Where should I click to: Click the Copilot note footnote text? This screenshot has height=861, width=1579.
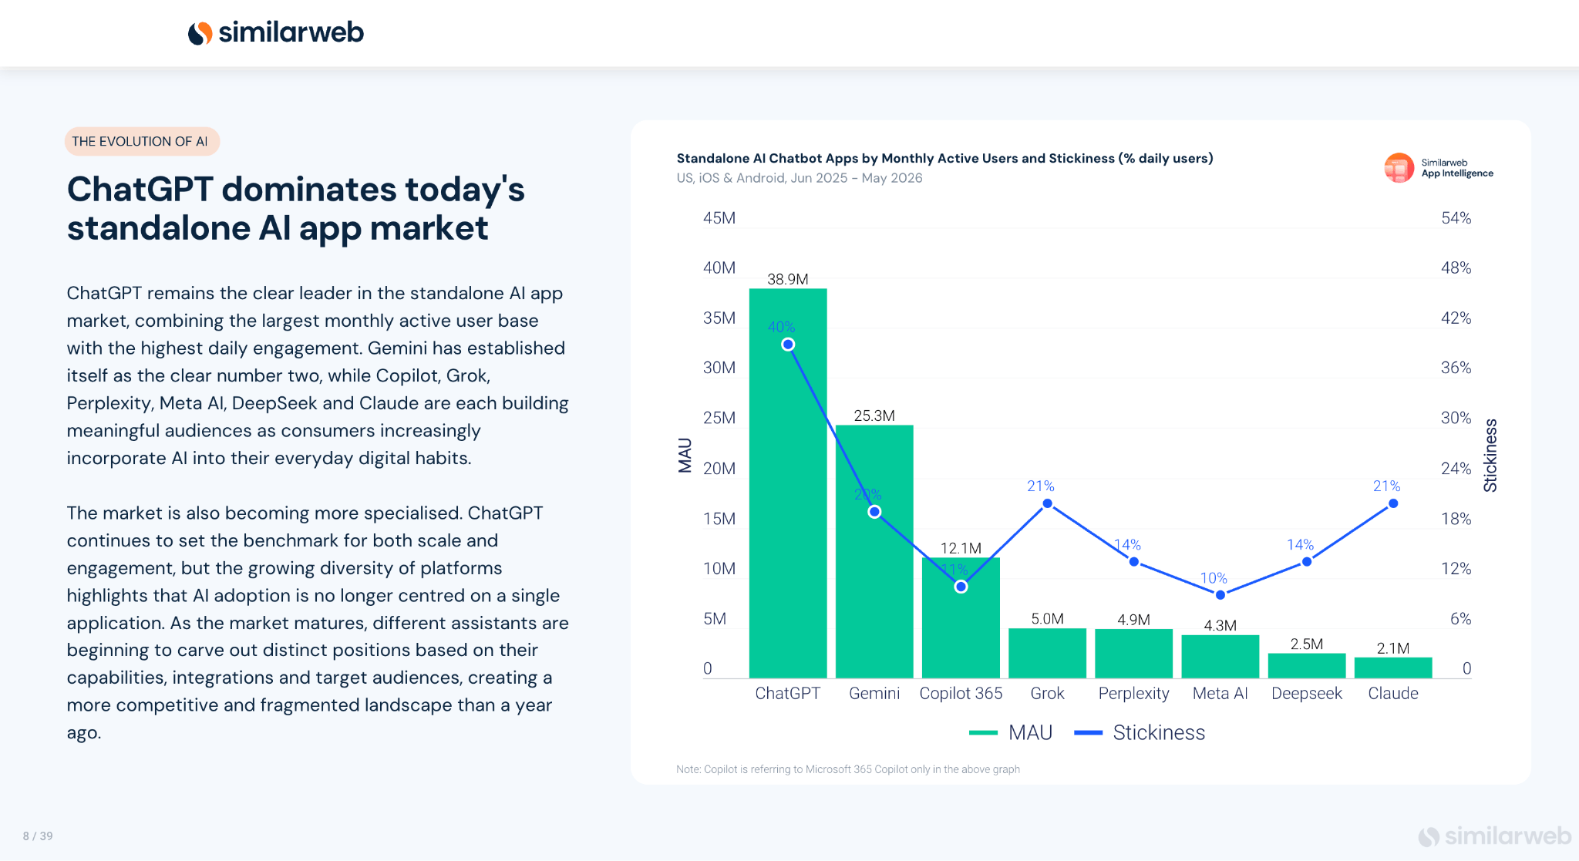click(x=848, y=769)
